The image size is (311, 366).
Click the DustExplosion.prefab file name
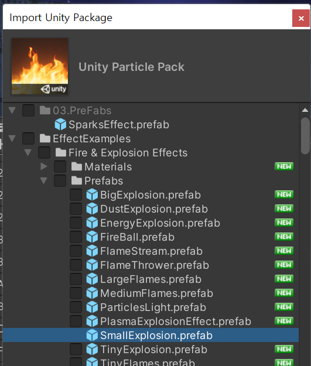tap(154, 208)
